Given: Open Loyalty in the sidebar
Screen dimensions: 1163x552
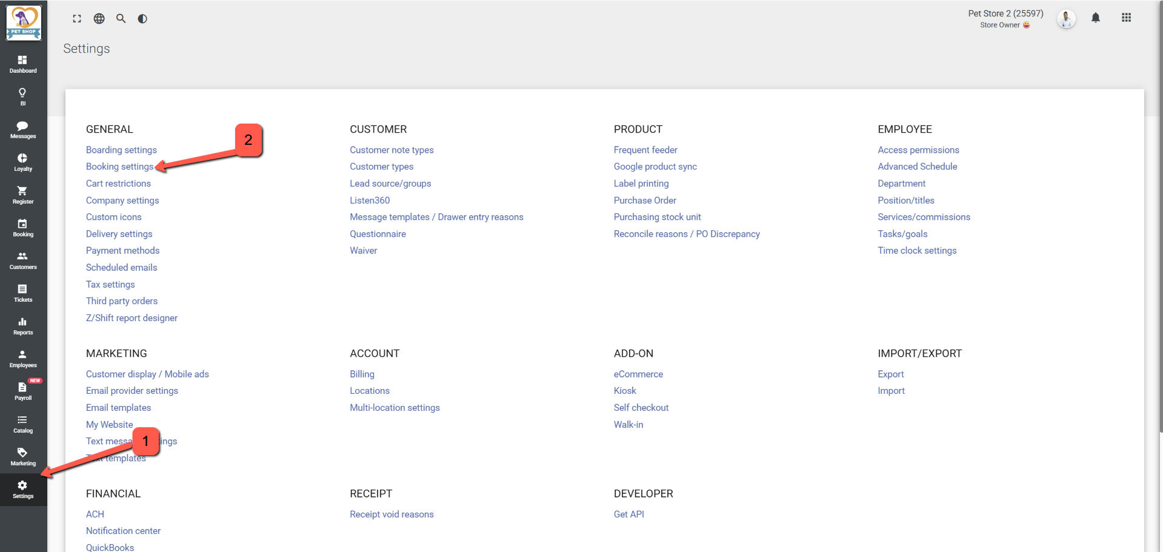Looking at the screenshot, I should pos(23,162).
